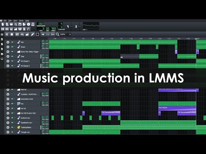Open the My Computer sidebar icon
The width and height of the screenshot is (206, 154).
coord(2,59)
